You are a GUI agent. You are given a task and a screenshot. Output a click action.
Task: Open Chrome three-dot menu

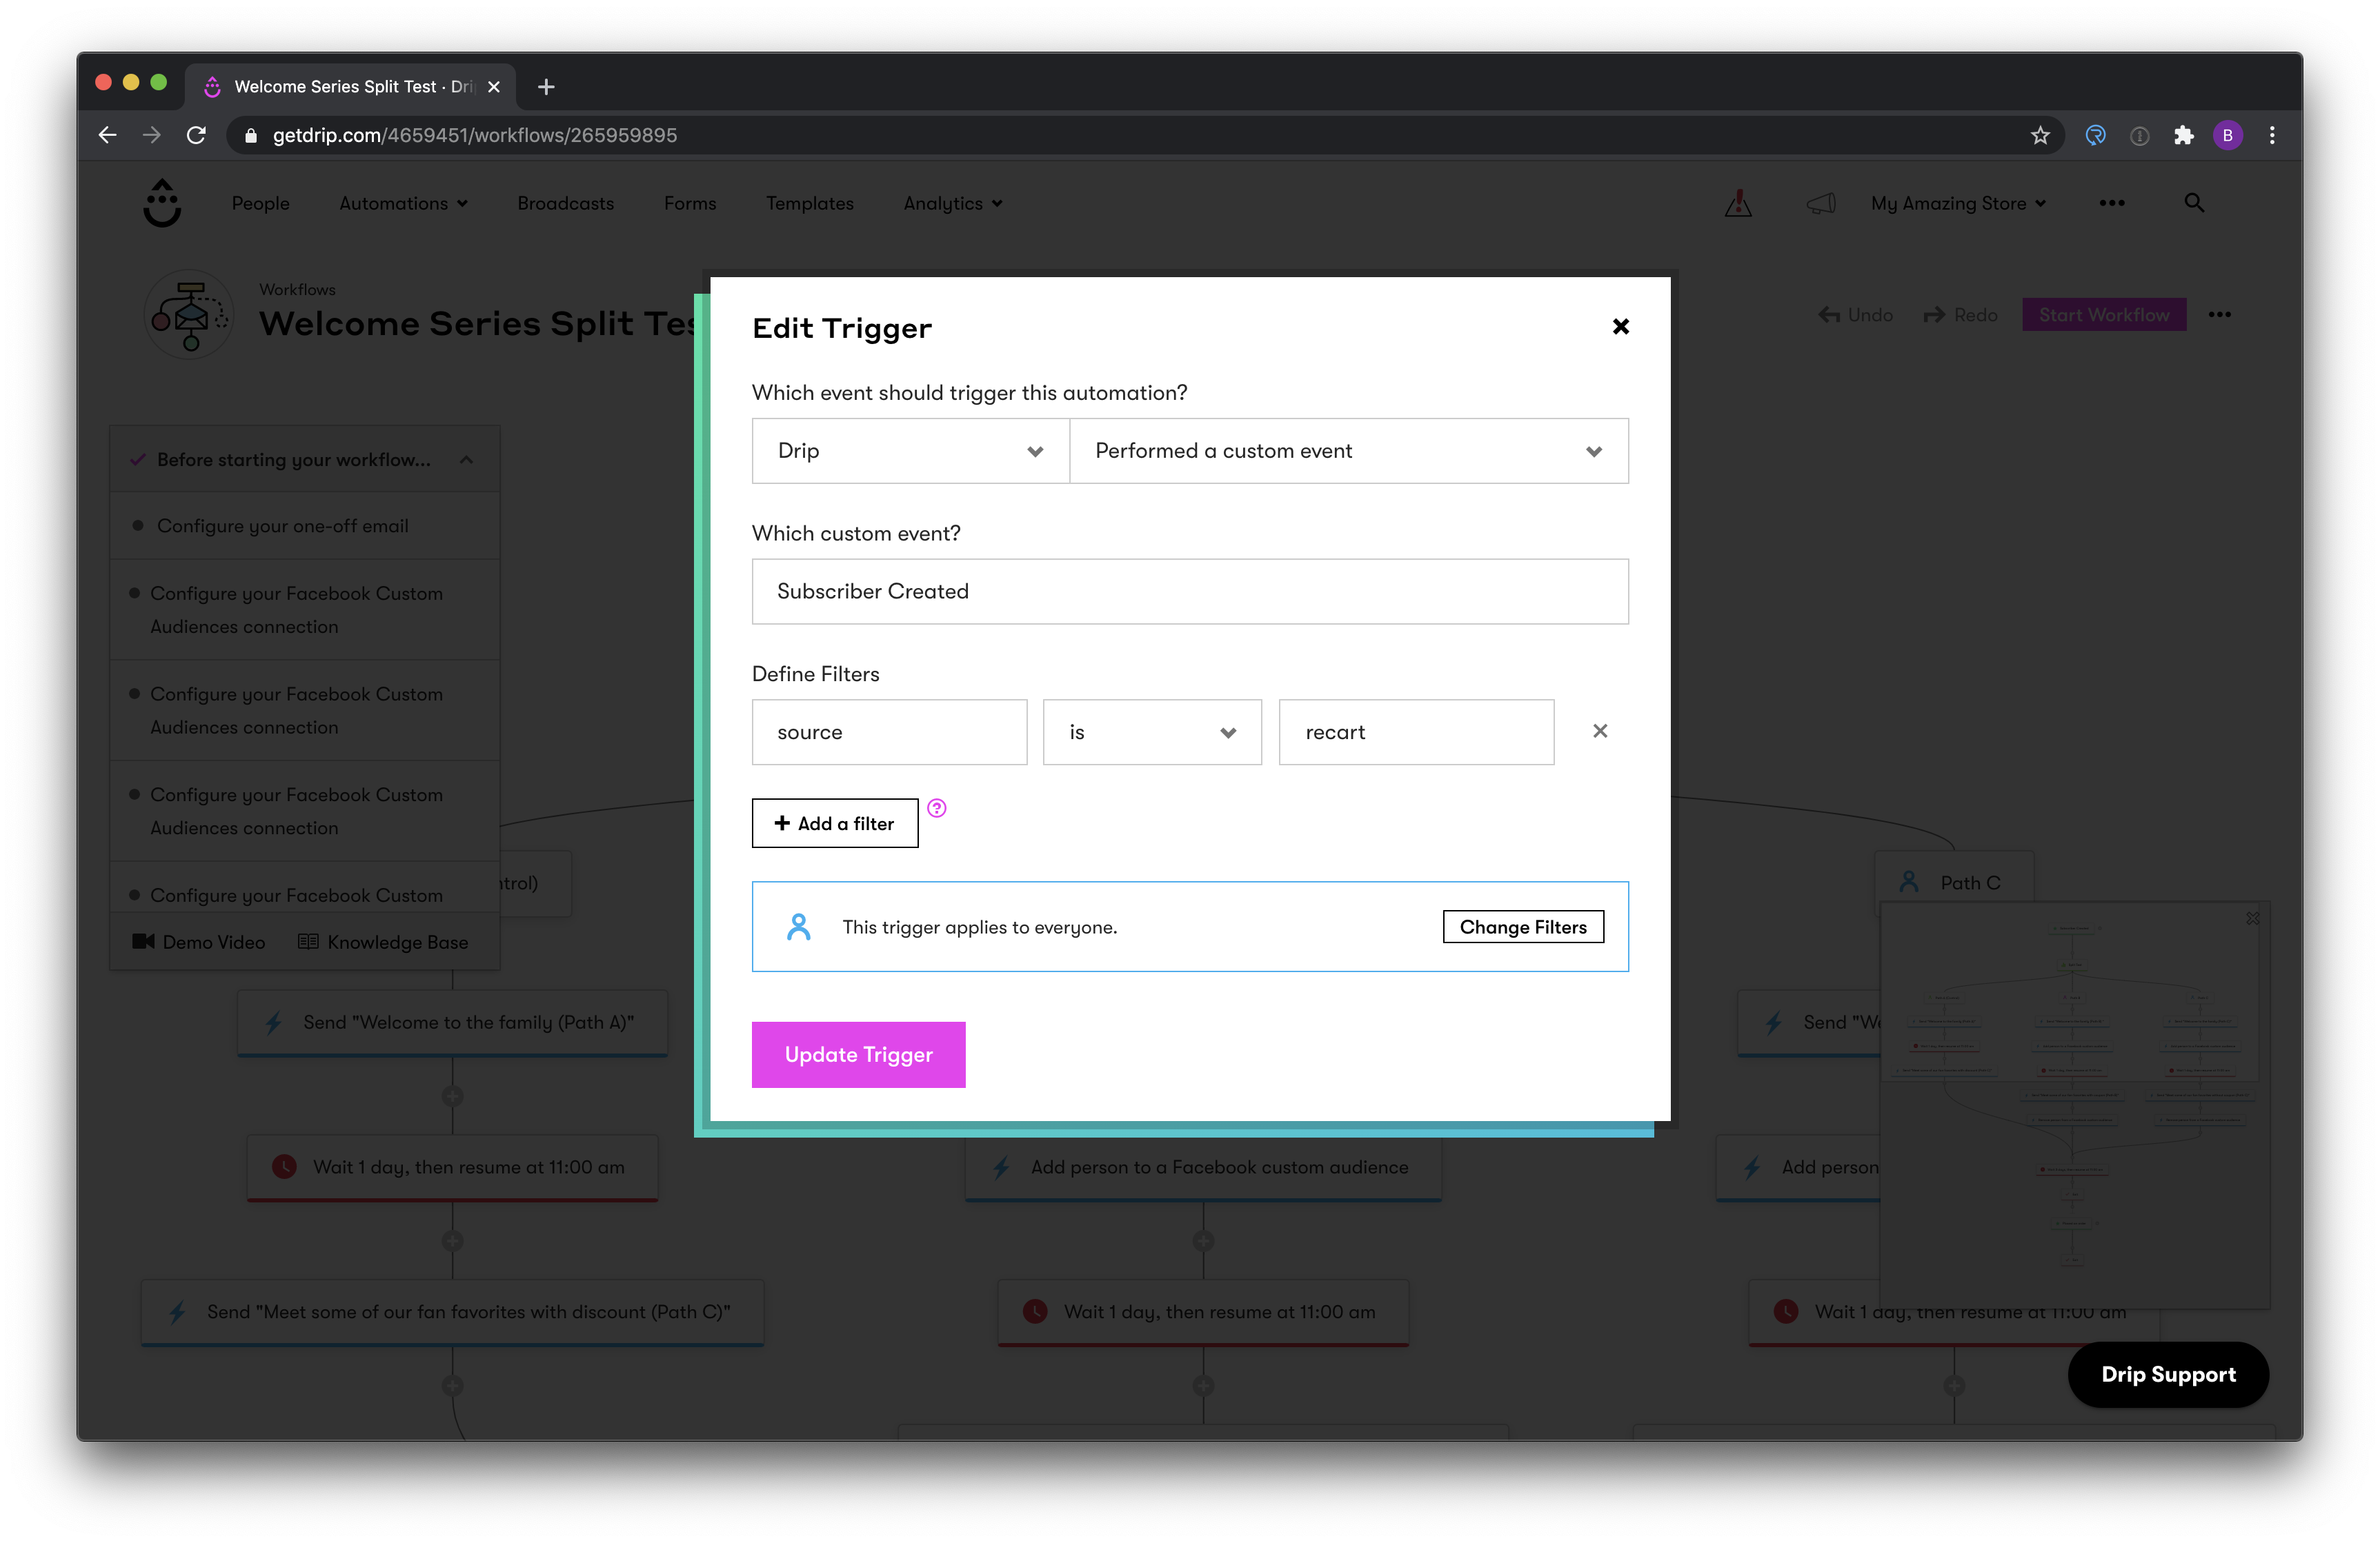[x=2271, y=135]
